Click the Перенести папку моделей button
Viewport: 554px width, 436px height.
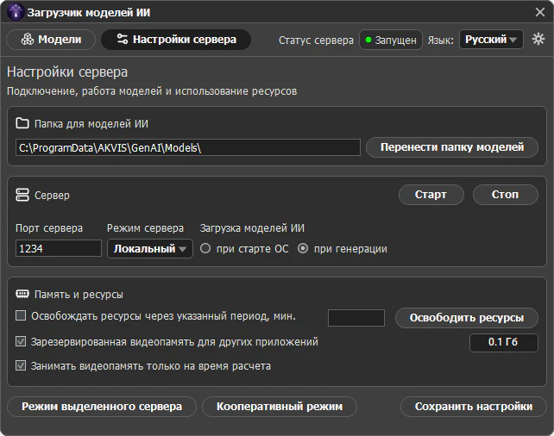452,147
